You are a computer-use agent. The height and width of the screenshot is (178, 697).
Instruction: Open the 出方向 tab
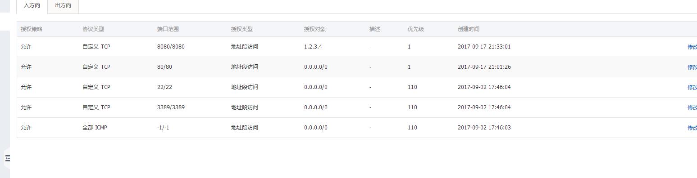(x=63, y=6)
